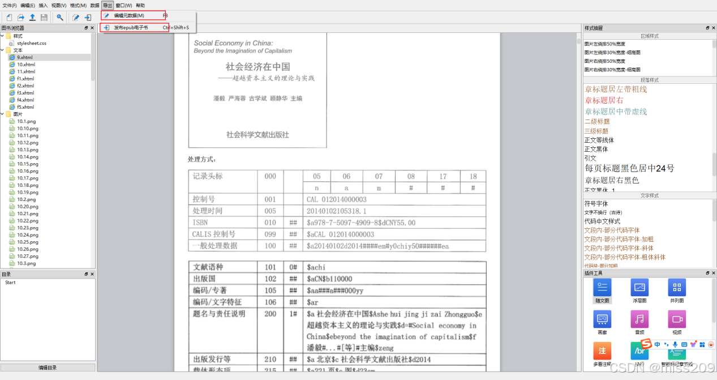Screen dimensions: 717x380
Task: Select 10.27.png in book browser
Action: (x=28, y=256)
